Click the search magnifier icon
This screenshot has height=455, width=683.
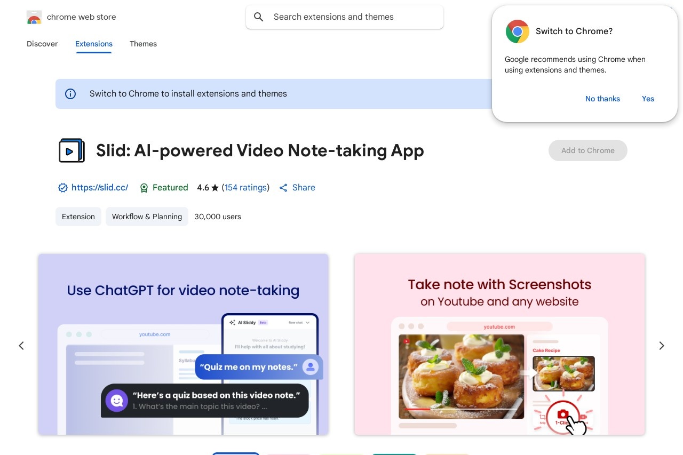(x=259, y=17)
